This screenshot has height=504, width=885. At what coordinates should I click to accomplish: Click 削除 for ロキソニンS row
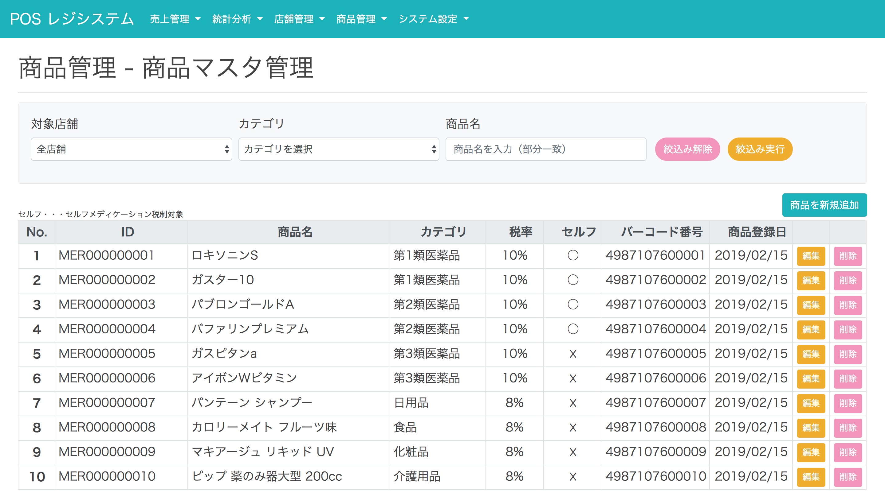point(848,256)
